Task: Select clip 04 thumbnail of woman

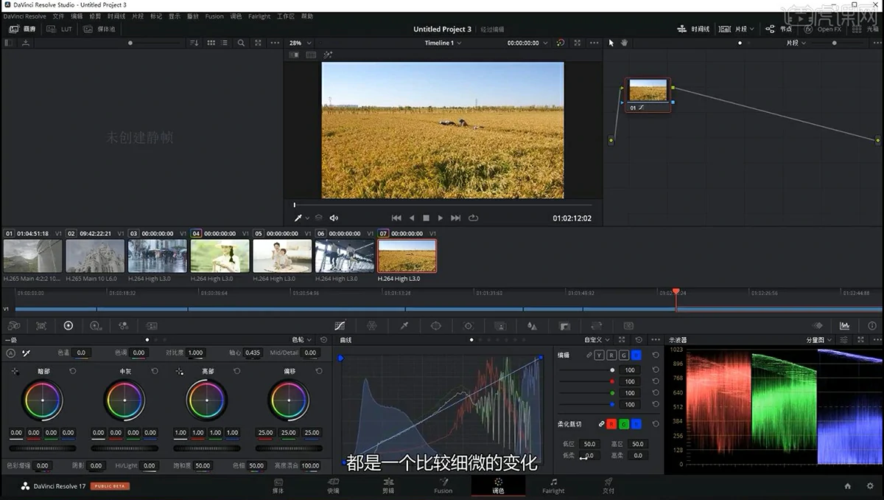Action: (x=220, y=256)
